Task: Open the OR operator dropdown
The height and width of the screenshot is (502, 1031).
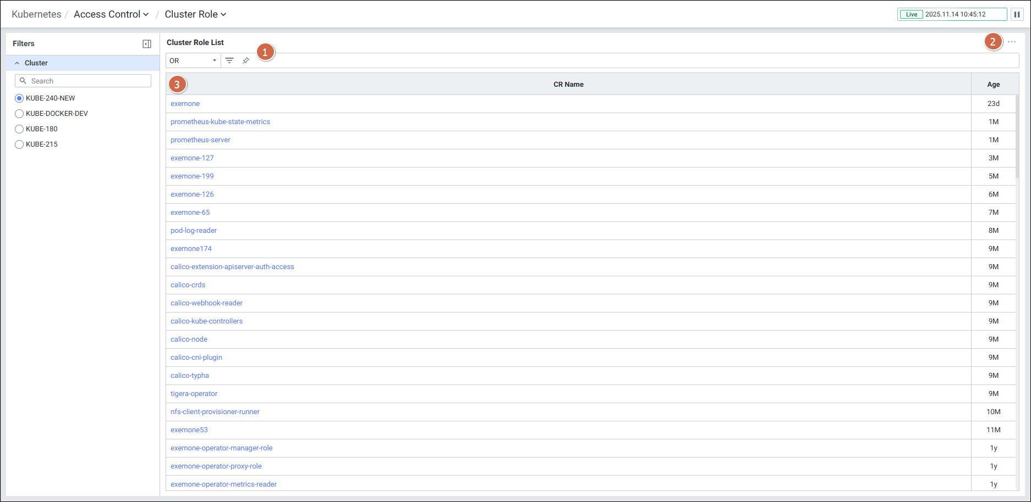Action: click(x=193, y=60)
